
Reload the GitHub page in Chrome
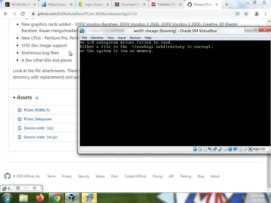pos(23,14)
